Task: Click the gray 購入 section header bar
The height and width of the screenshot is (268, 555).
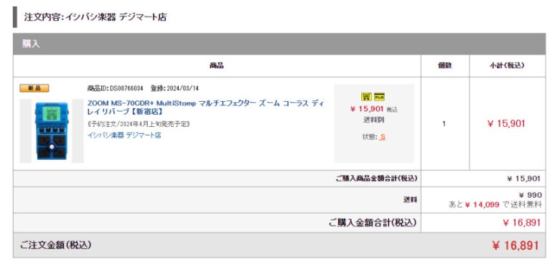Action: point(279,44)
